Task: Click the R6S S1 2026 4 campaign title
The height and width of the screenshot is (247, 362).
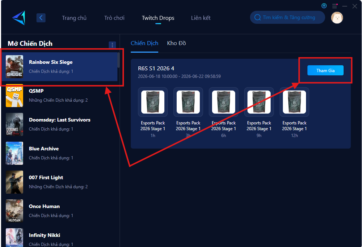Action: [156, 69]
